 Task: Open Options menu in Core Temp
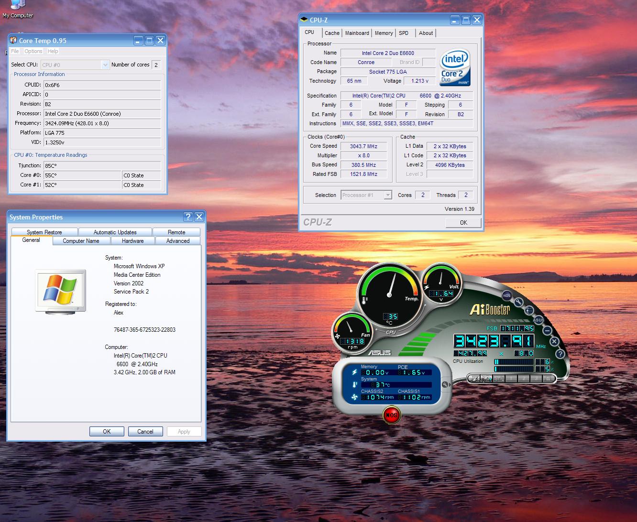tap(33, 51)
